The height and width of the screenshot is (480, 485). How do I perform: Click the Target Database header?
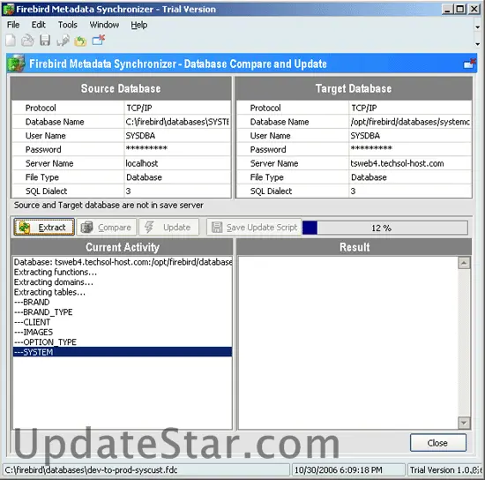(x=354, y=88)
